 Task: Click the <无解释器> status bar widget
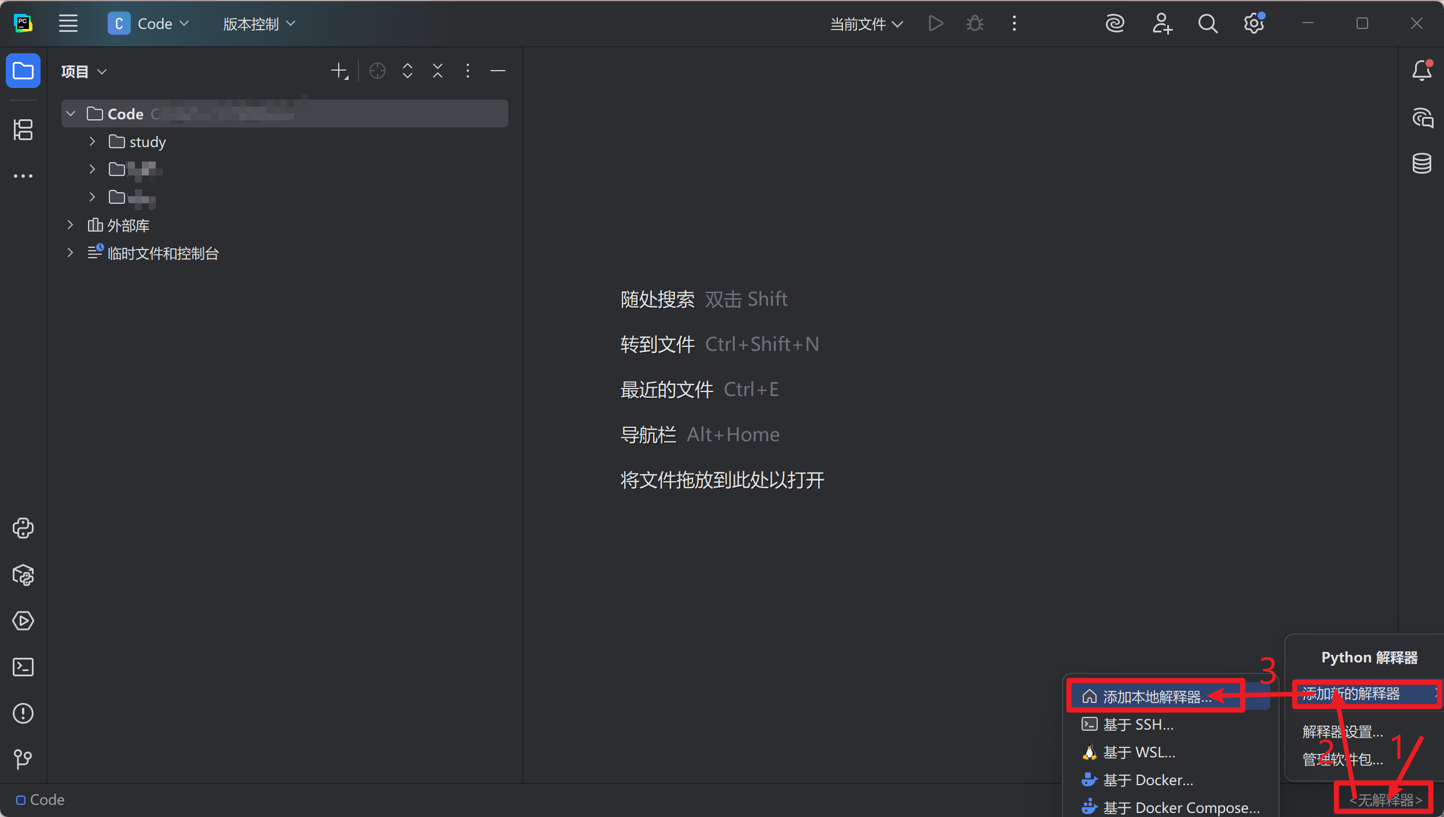pyautogui.click(x=1385, y=800)
